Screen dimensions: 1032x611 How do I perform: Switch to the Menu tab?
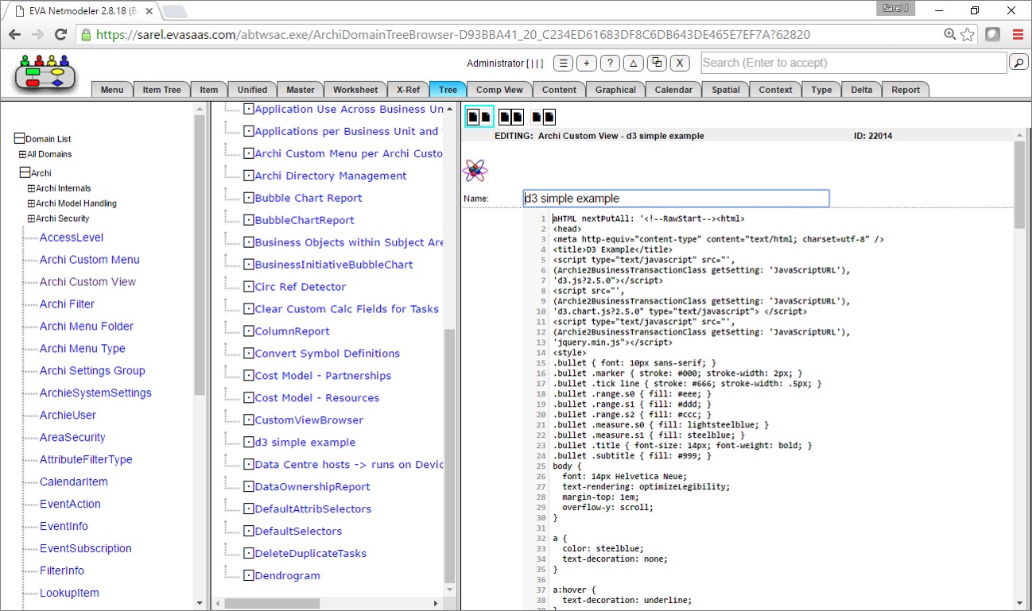click(112, 90)
